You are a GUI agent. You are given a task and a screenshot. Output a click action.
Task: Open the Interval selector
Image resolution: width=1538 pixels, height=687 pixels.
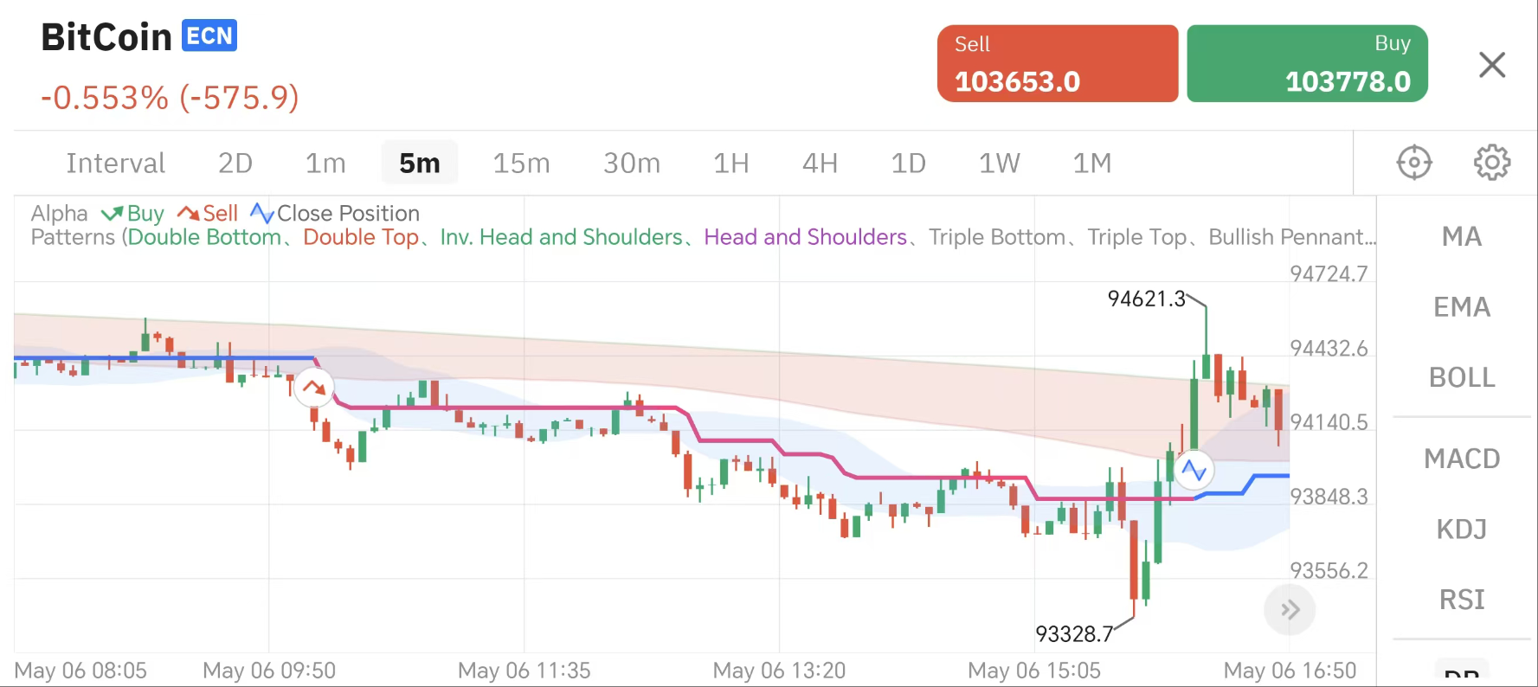pyautogui.click(x=115, y=162)
